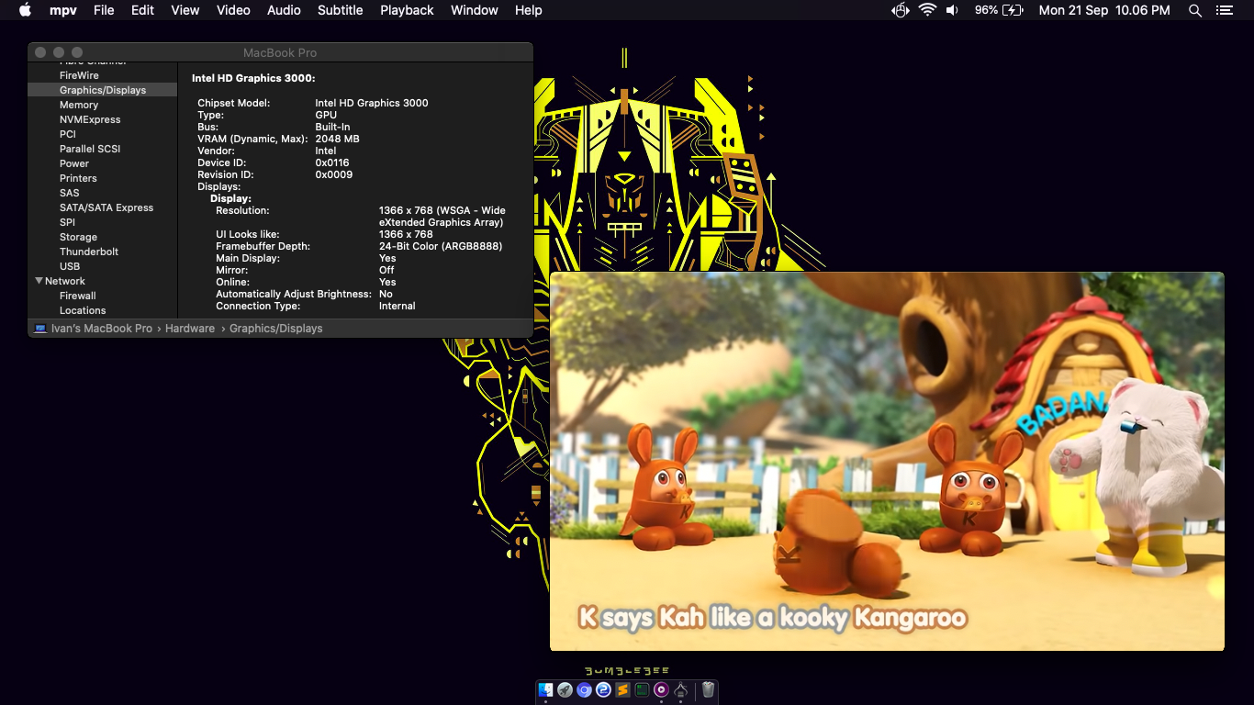Viewport: 1254px width, 705px height.
Task: Open the Wi-Fi status menu
Action: click(x=927, y=10)
